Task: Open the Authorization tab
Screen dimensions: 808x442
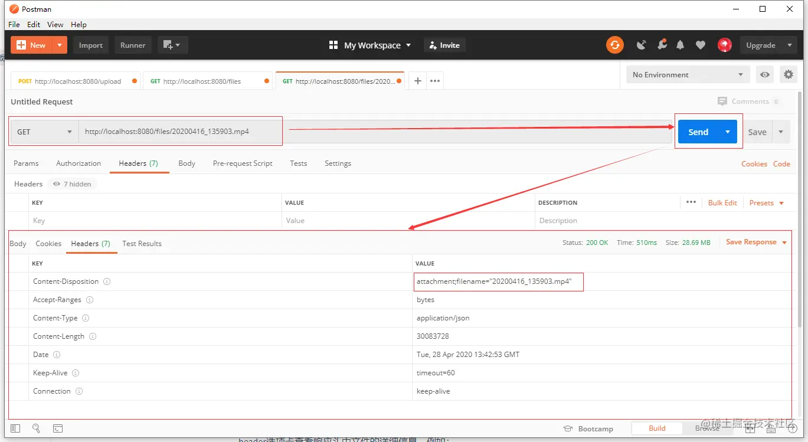Action: click(78, 163)
